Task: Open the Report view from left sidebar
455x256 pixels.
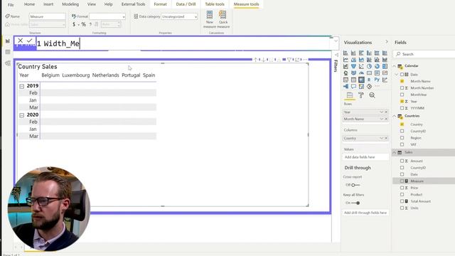Action: [8, 41]
